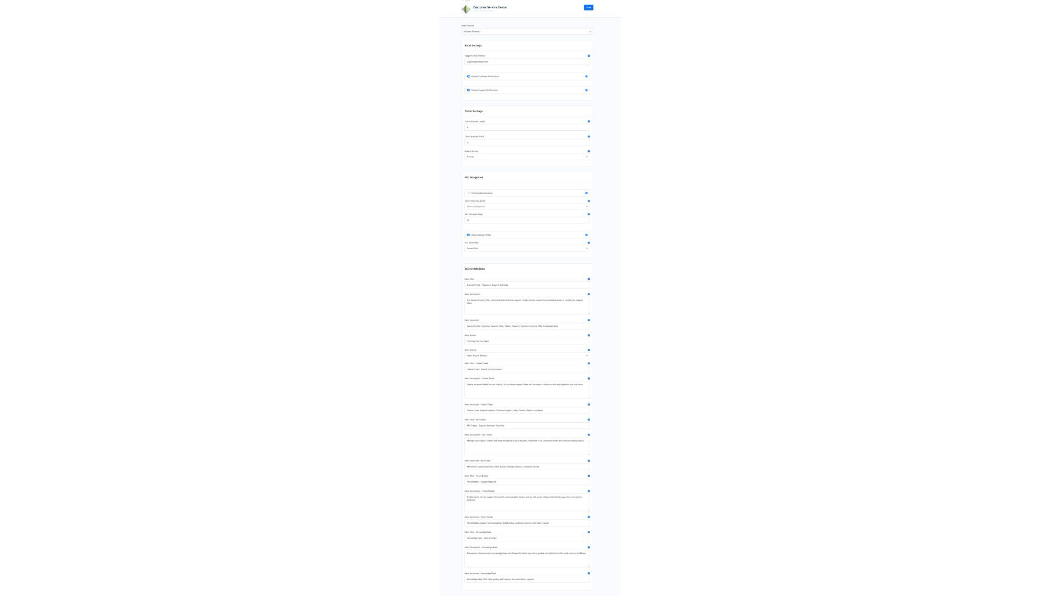The height and width of the screenshot is (596, 1060).
Task: Turn off Show Category Filter switch
Action: pos(468,235)
